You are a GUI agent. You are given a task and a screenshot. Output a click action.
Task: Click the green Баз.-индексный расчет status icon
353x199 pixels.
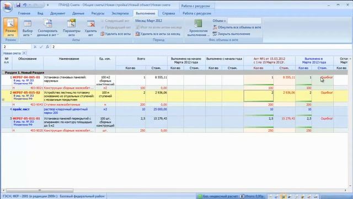click(200, 197)
